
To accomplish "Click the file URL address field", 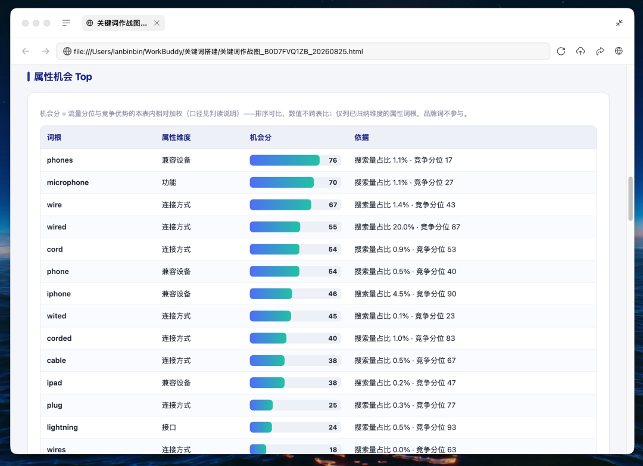I will [302, 51].
